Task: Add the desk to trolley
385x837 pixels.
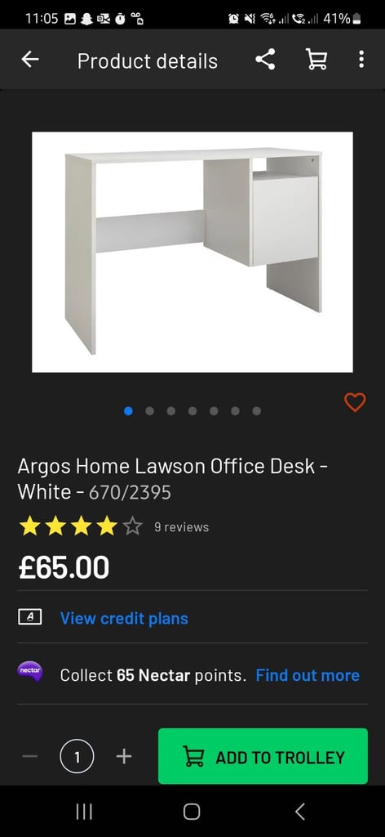Action: [x=263, y=756]
